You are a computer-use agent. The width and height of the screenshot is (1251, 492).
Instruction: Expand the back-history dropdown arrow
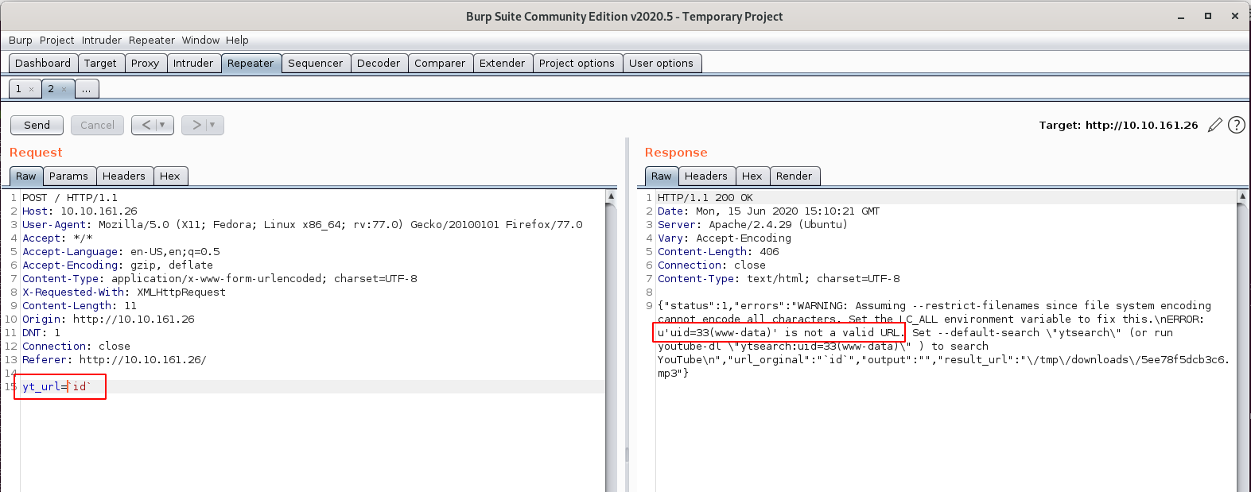[162, 125]
